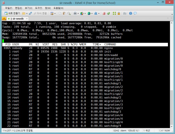Click the yellow icon left of the sir-newdb tab
The height and width of the screenshot is (134, 175).
point(4,18)
